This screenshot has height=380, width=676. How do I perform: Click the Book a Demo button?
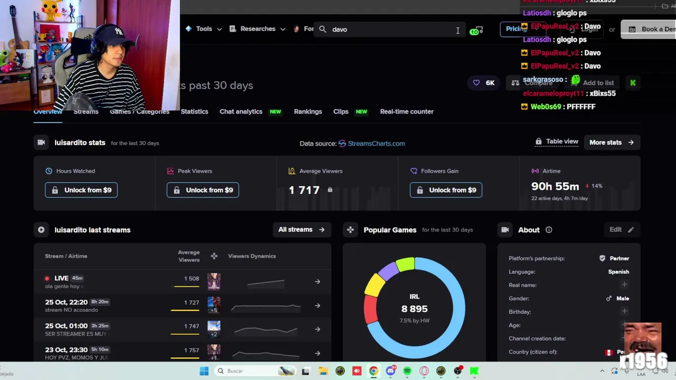650,29
